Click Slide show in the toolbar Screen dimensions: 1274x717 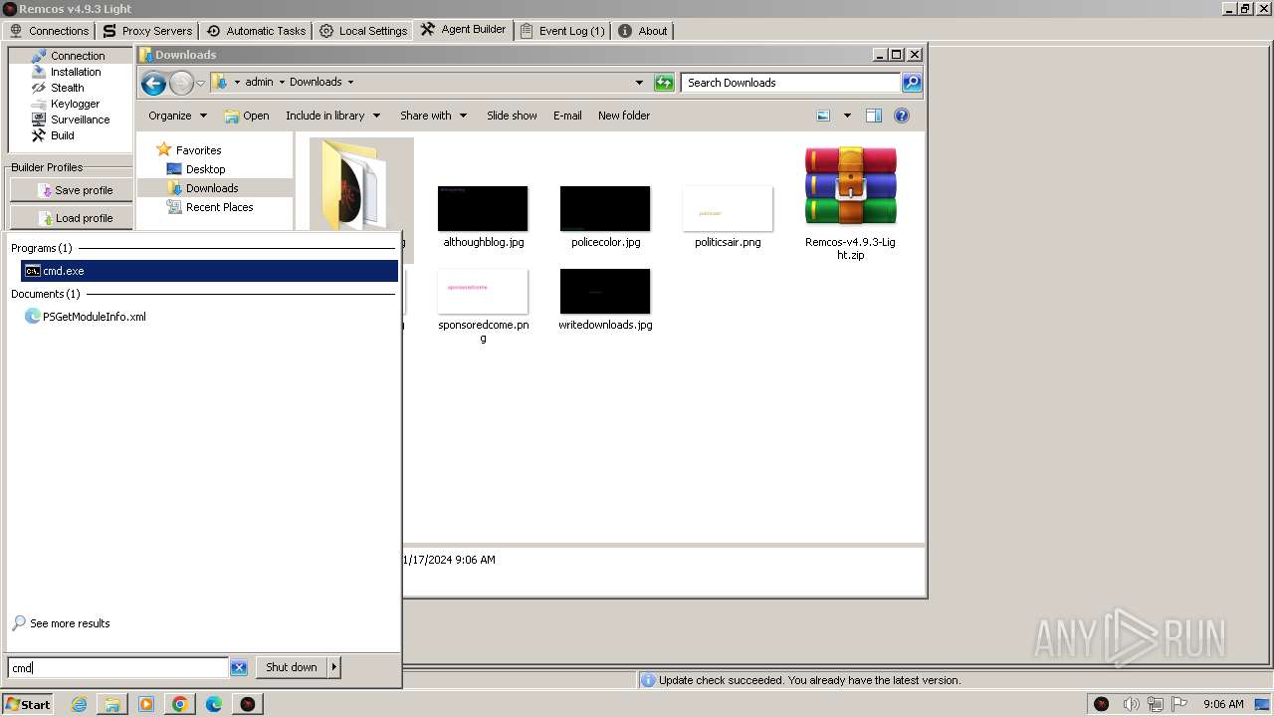point(512,116)
